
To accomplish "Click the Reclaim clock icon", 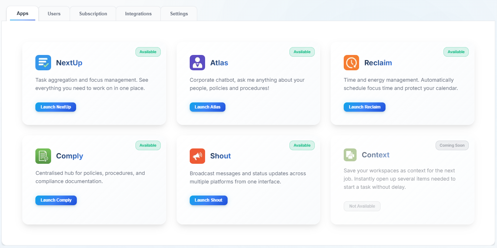I will tap(351, 62).
